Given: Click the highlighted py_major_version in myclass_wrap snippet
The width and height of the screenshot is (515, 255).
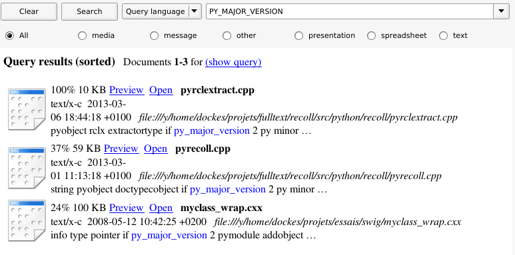Looking at the screenshot, I should point(169,236).
